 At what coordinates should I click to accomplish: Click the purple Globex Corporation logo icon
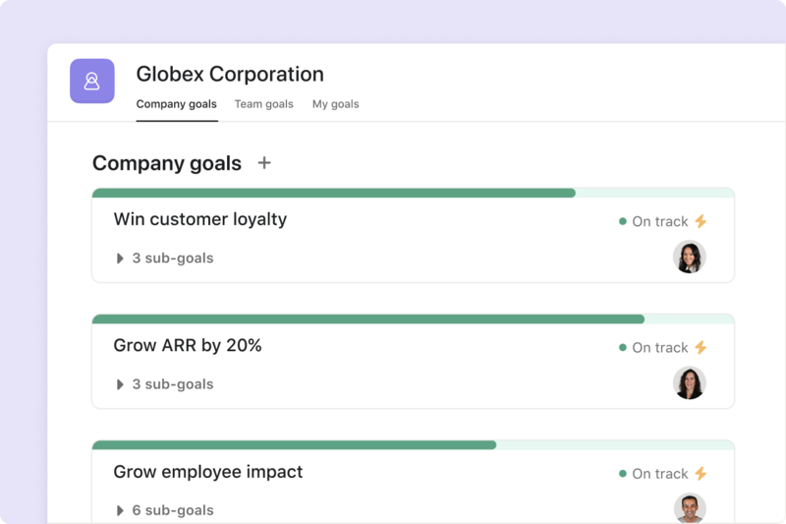(92, 82)
